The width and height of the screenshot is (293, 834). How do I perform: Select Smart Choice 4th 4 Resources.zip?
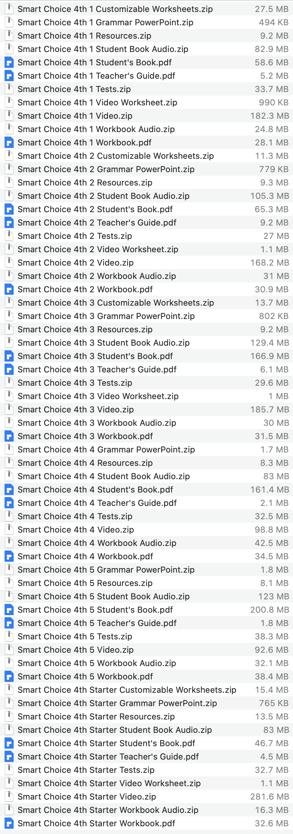(x=85, y=463)
